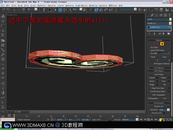Switch to the Utilities hammer panel
This screenshot has width=173, height=130.
coord(170,15)
